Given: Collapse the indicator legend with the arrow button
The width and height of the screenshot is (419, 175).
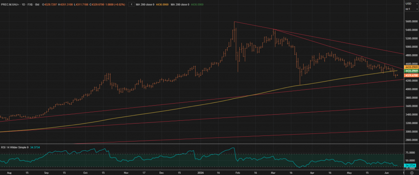Looking at the screenshot, I should 131,4.
